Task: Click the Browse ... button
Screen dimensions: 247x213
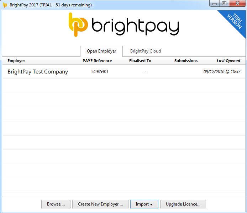Action: point(56,204)
